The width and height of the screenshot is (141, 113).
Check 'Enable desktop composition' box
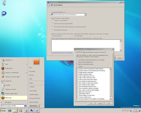[78, 72]
